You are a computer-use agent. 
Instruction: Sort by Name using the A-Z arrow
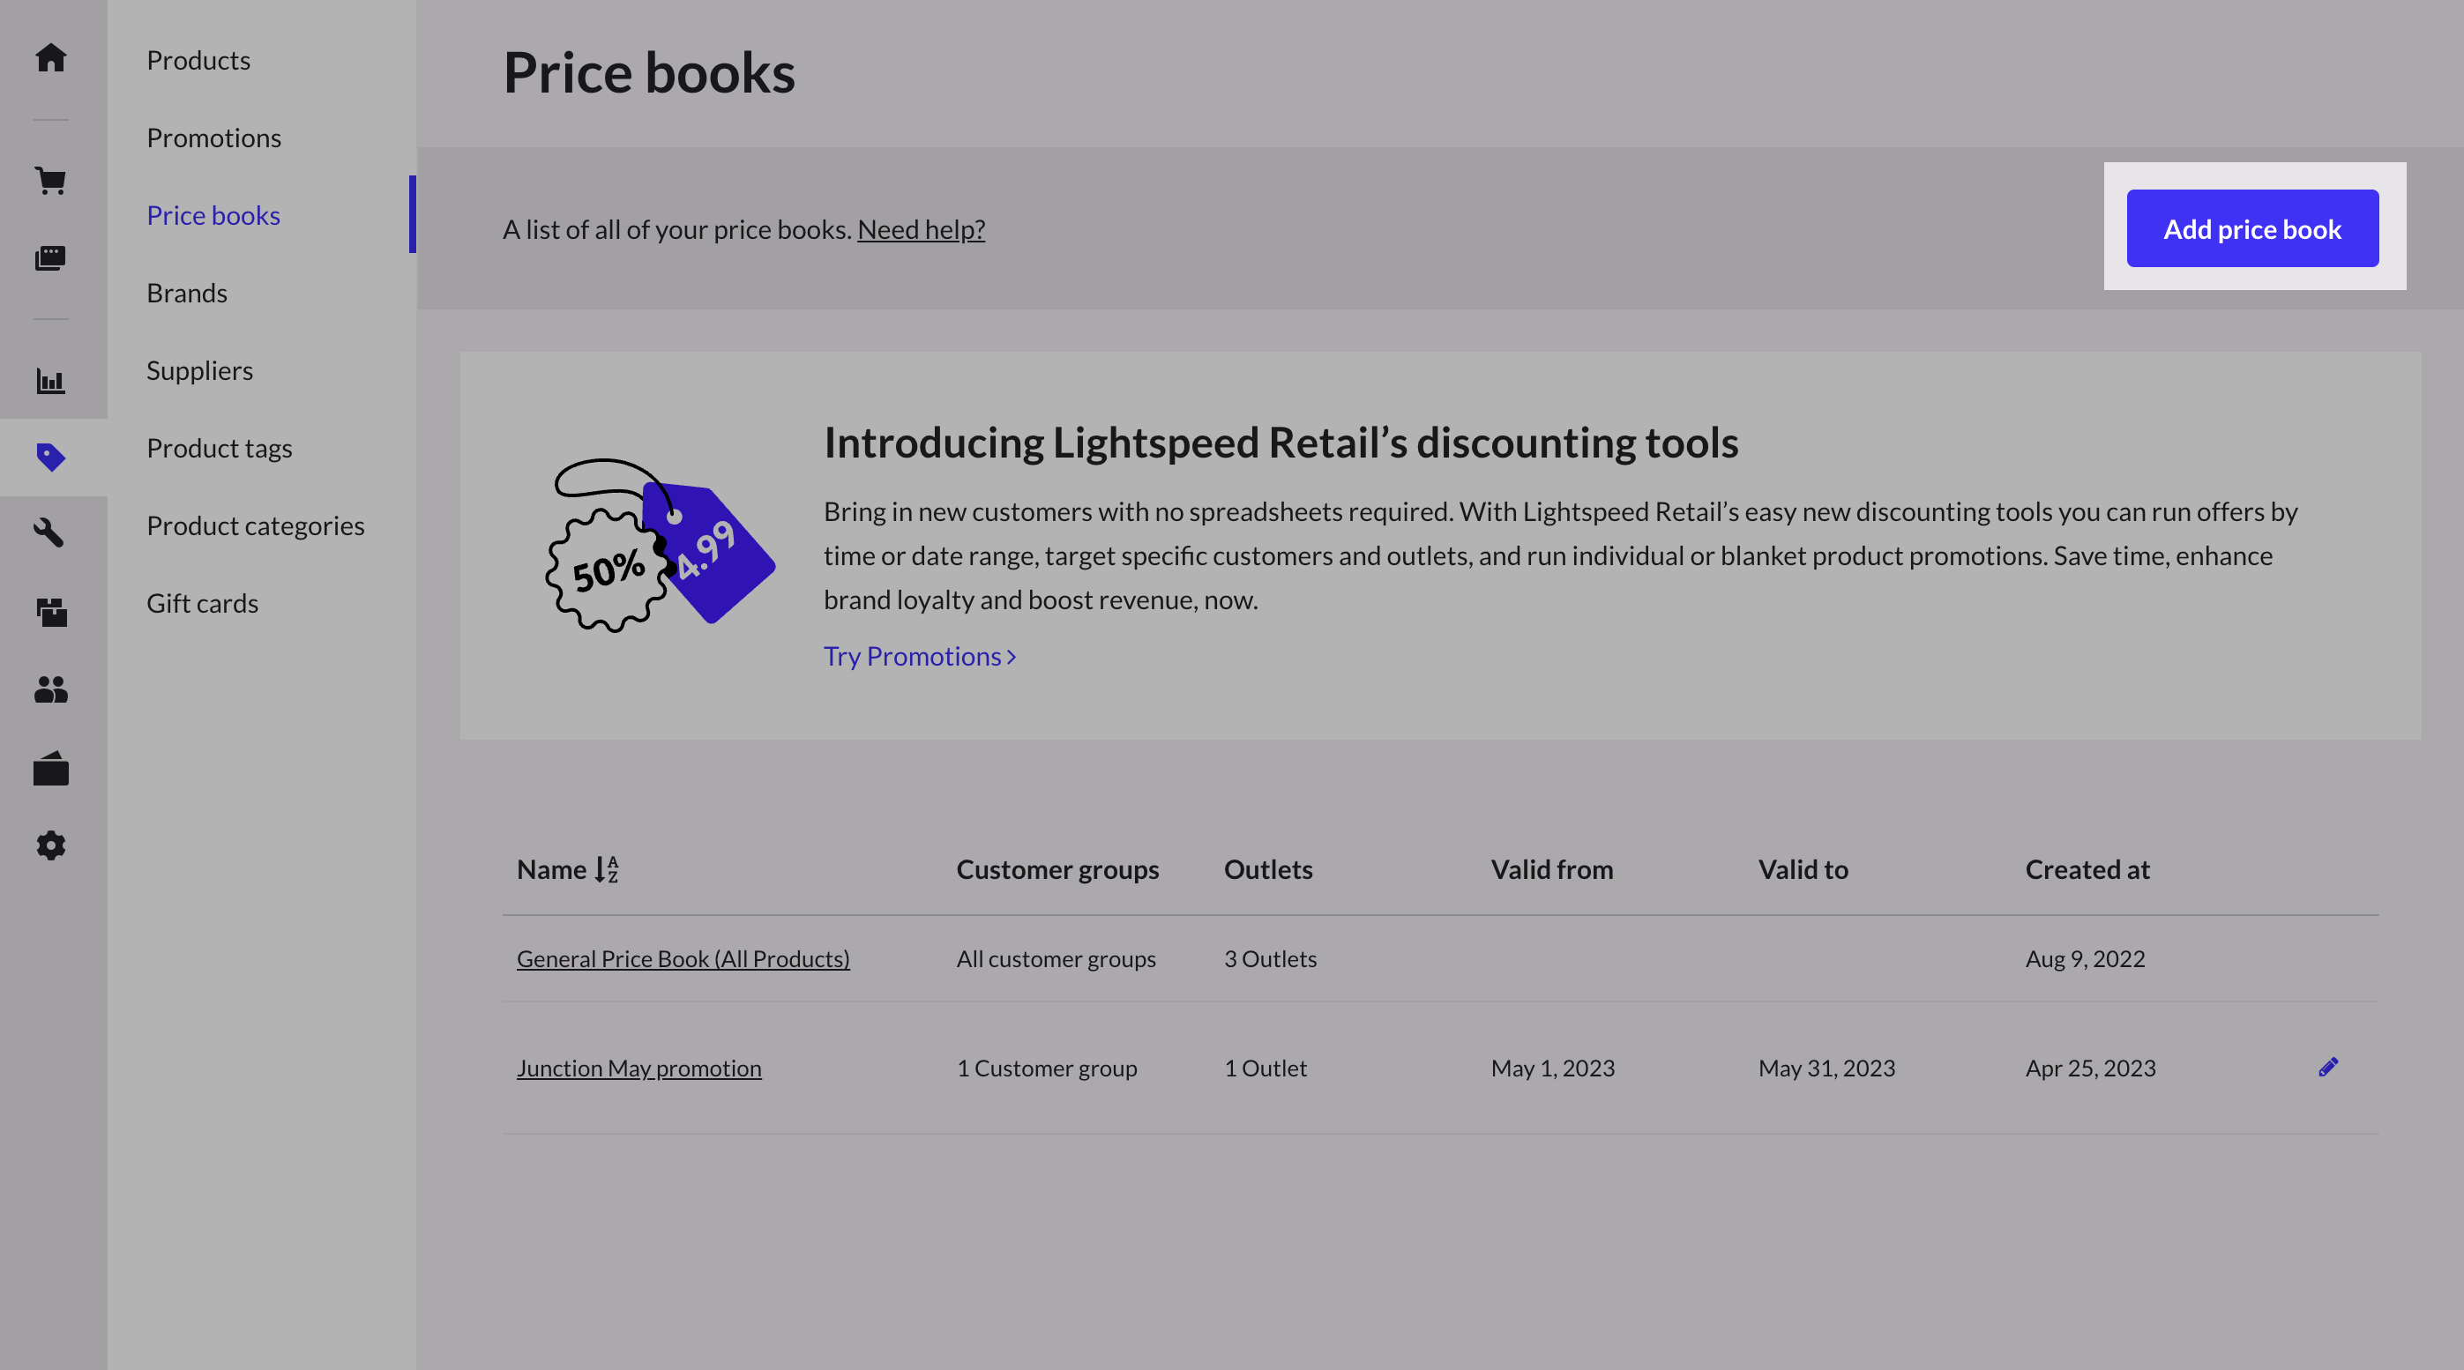pos(608,869)
